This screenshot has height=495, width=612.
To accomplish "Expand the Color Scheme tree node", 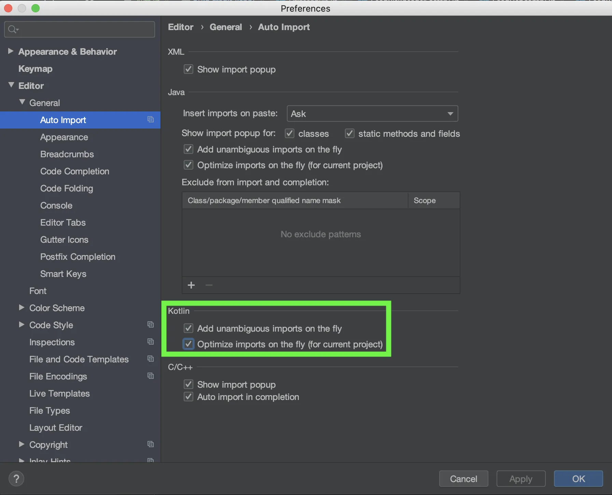I will click(x=22, y=308).
